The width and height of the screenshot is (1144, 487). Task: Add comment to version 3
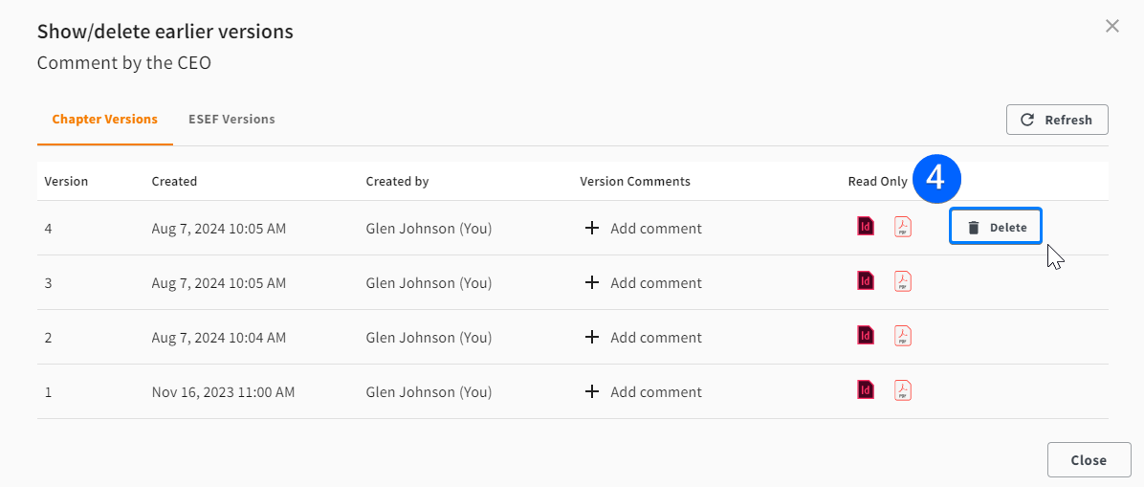(x=644, y=283)
